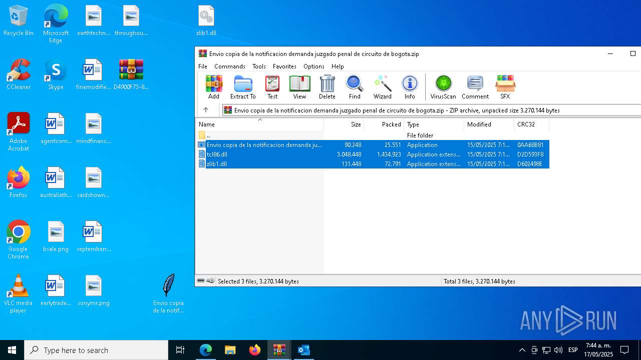The width and height of the screenshot is (641, 360).
Task: Open the Tools menu
Action: [x=259, y=66]
